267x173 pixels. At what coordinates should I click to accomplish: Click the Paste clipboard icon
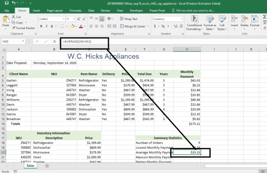[x=6, y=19]
